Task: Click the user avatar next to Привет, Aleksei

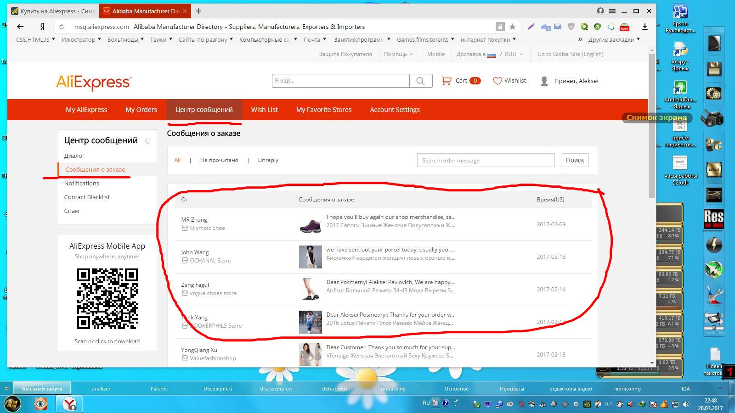Action: click(x=544, y=81)
